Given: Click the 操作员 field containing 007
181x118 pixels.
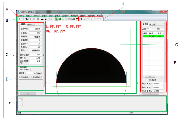Looking at the screenshot, I should coord(35,33).
